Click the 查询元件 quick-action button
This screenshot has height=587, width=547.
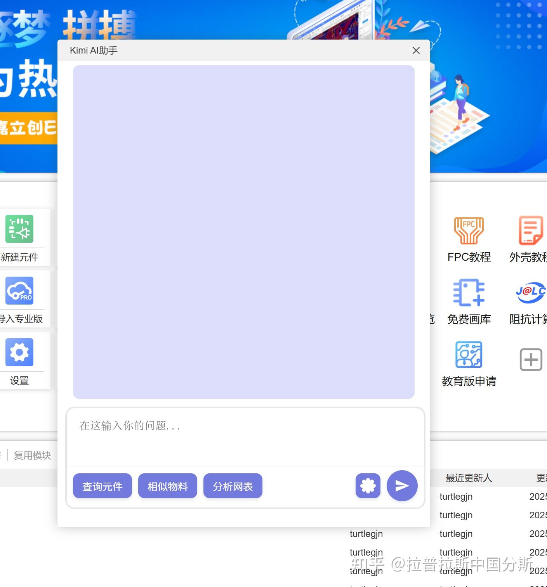[102, 486]
